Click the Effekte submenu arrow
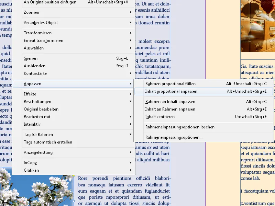The height and width of the screenshot is (206, 275). [131, 94]
